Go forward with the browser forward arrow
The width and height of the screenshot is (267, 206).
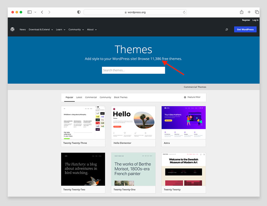coord(49,12)
